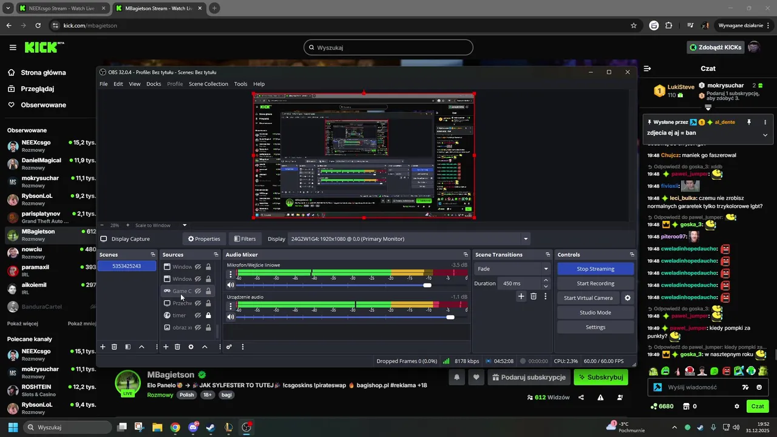Open options menu for Mikrofon/Wejście liniowe track
This screenshot has width=777, height=437.
[230, 275]
